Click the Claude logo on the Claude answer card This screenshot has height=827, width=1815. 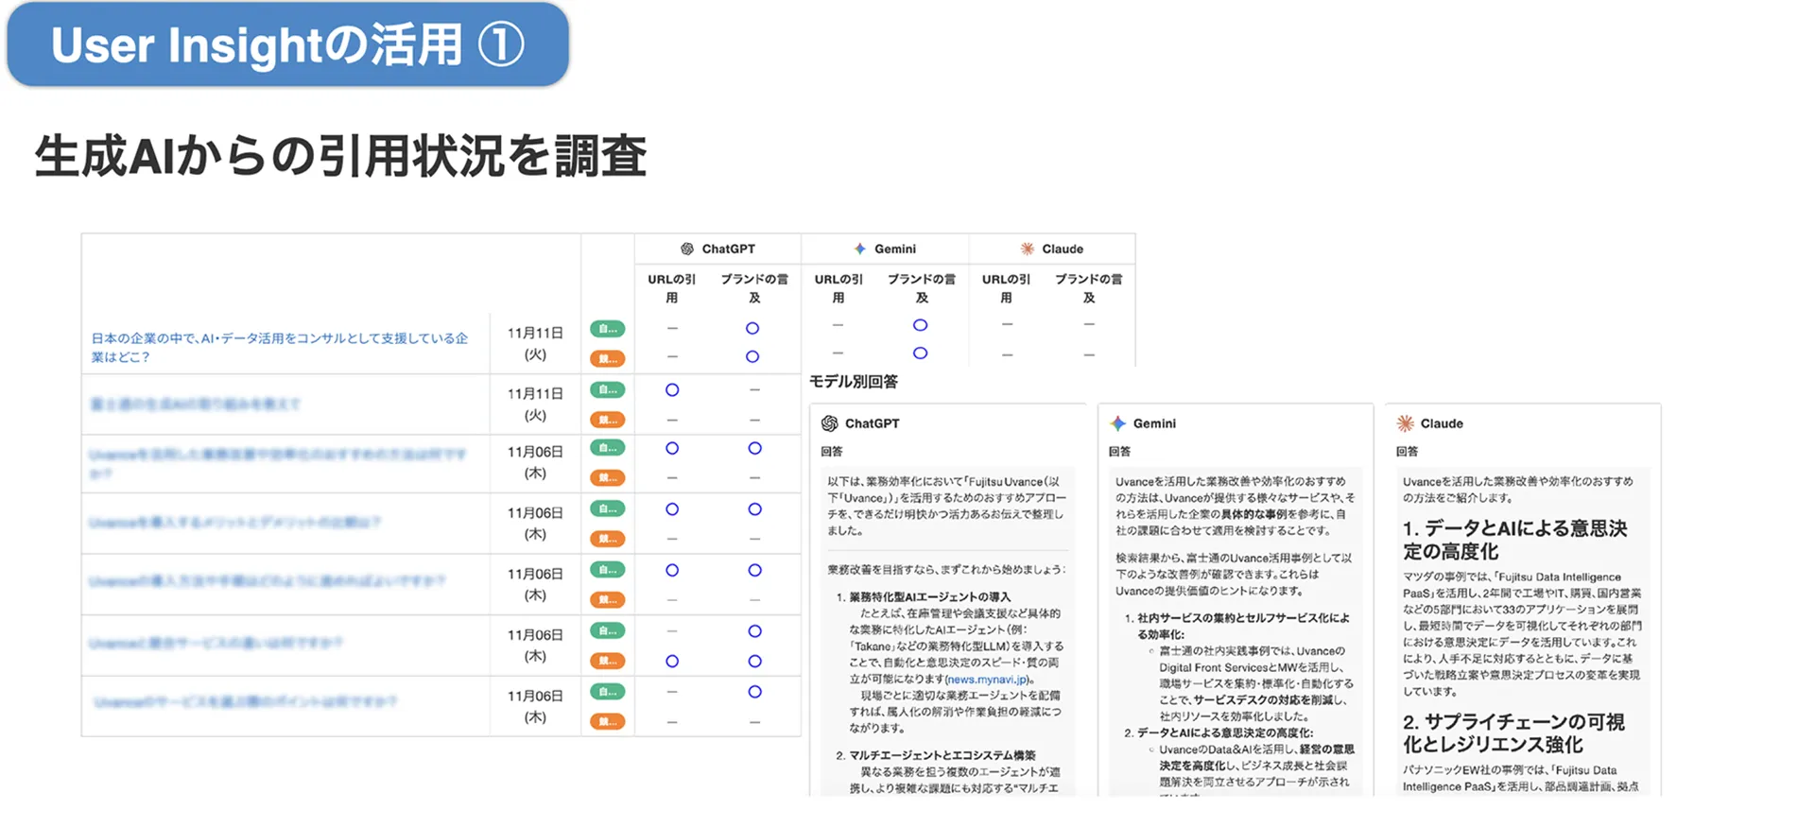tap(1406, 423)
